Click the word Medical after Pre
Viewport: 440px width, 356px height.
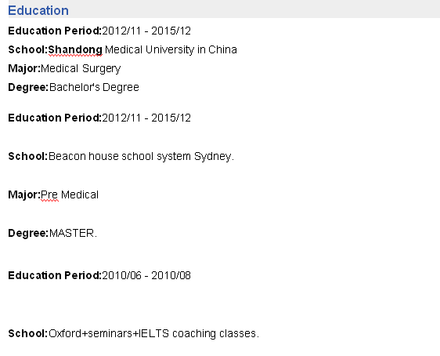pyautogui.click(x=80, y=194)
